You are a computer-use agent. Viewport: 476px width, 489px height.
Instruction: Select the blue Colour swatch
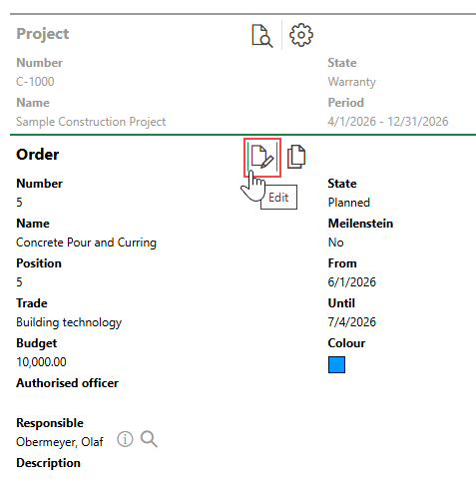tap(336, 364)
